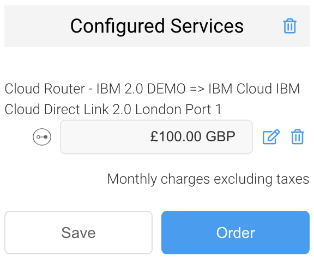Order the configured IBM Cloud connection
The height and width of the screenshot is (263, 314).
click(x=235, y=233)
